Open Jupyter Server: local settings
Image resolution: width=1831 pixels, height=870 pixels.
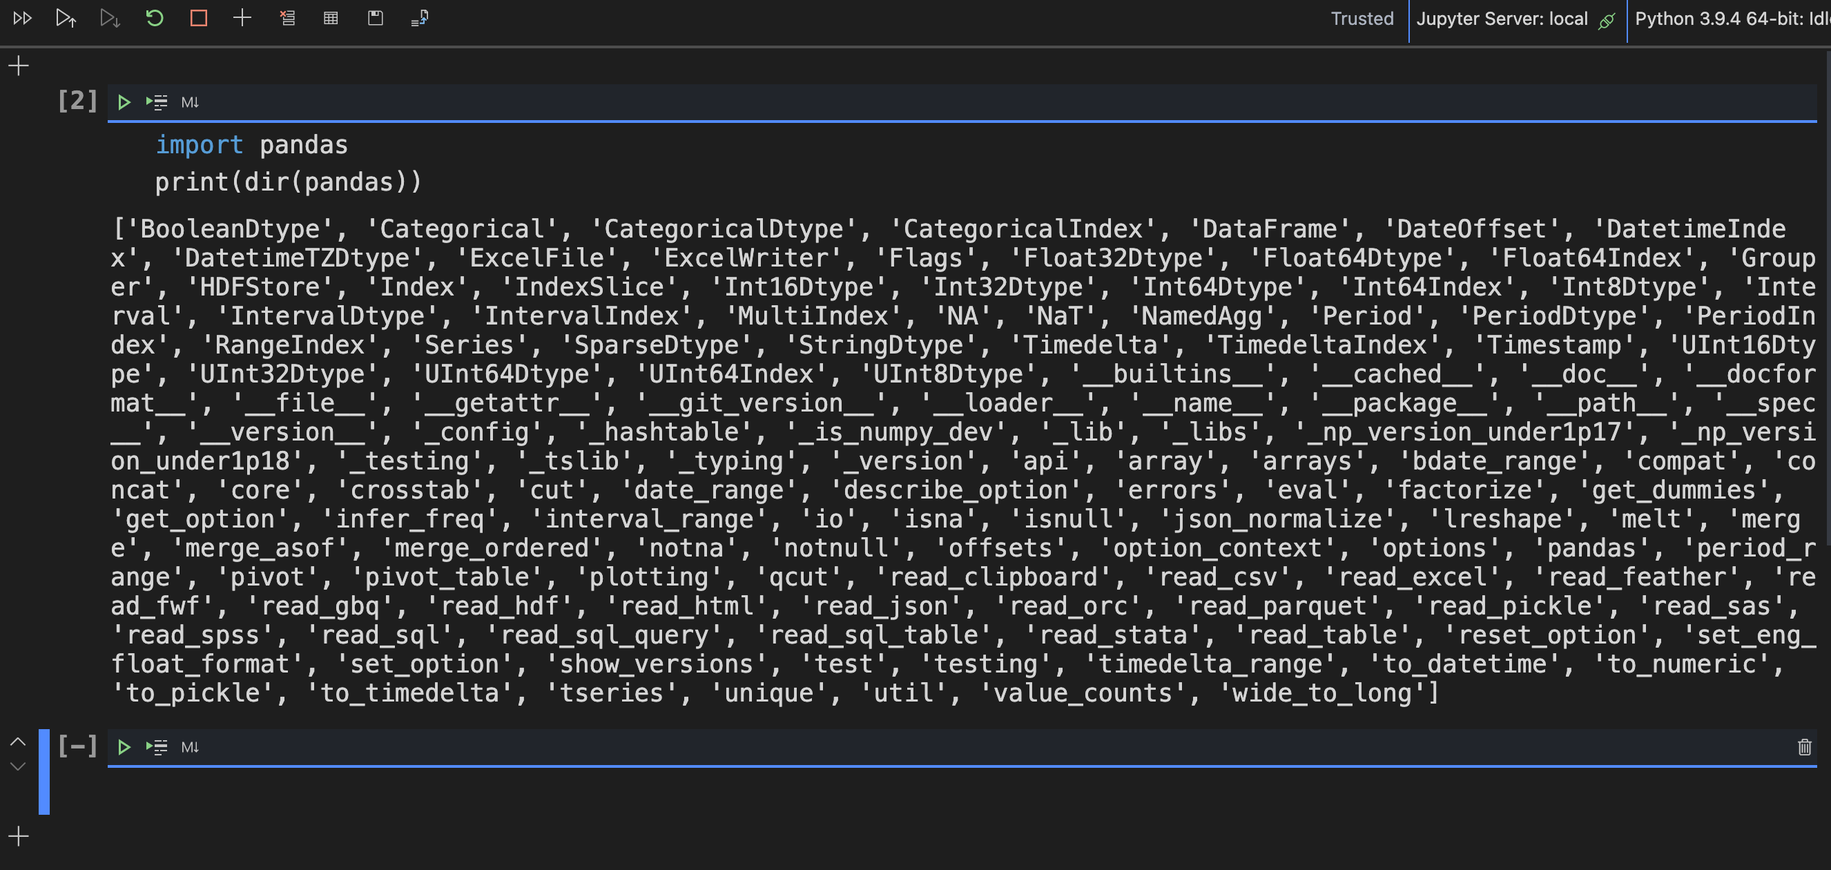1501,19
